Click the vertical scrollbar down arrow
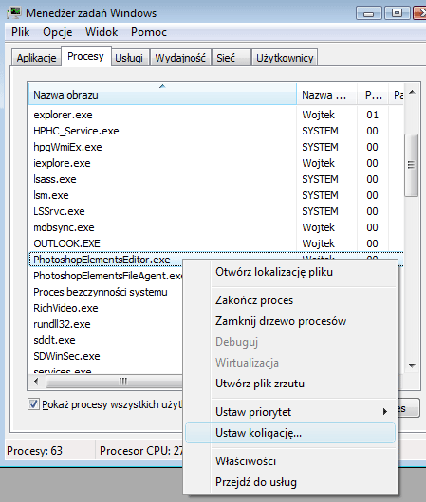The image size is (426, 502). (x=412, y=365)
